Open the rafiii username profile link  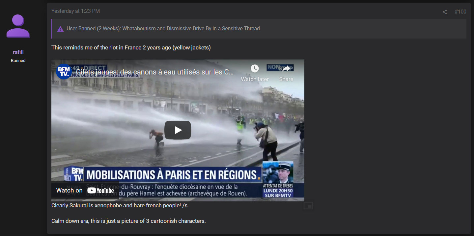click(x=18, y=52)
